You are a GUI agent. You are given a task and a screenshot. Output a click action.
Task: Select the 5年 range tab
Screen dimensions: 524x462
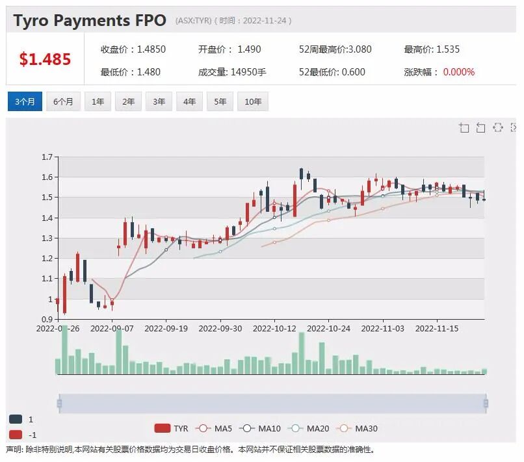220,101
